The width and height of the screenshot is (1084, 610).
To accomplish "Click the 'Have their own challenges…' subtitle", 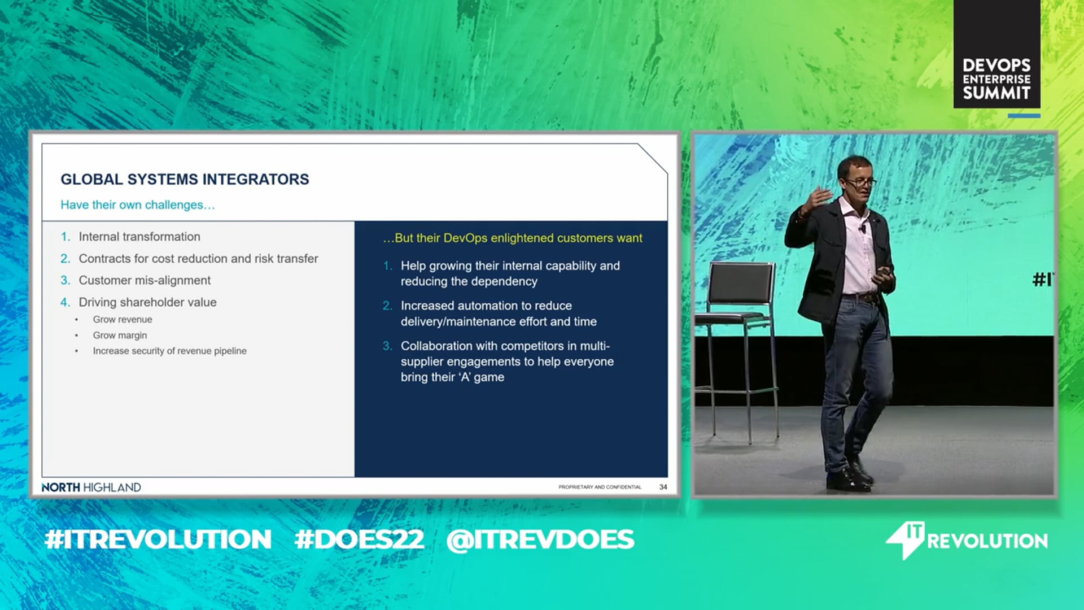I will coord(138,205).
